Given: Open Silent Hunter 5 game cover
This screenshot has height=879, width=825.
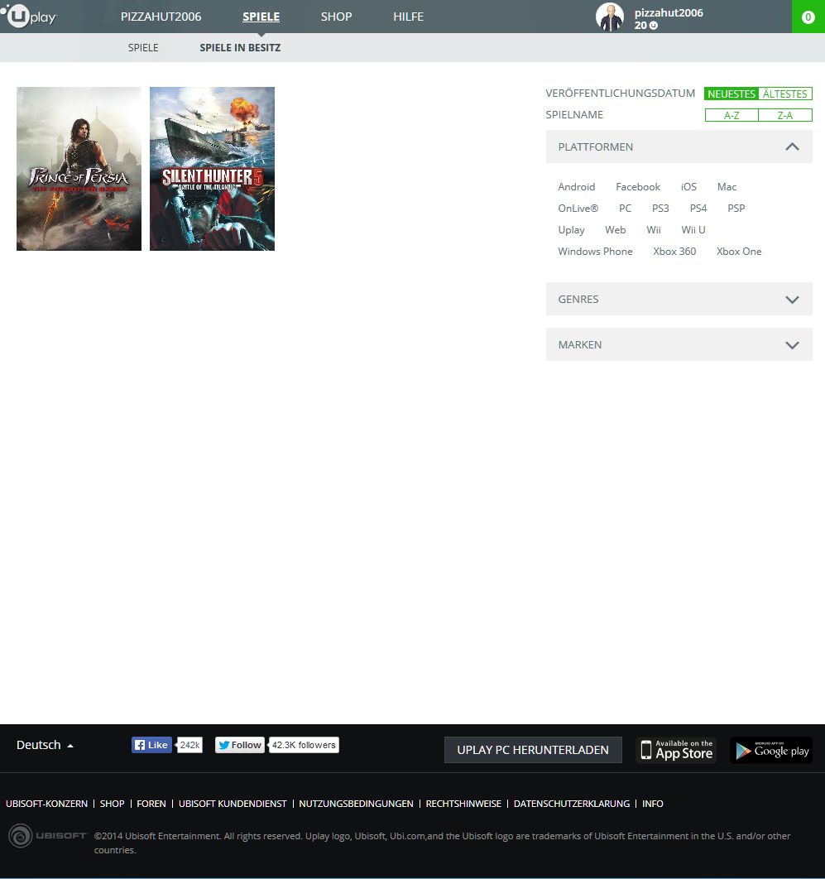Looking at the screenshot, I should coord(212,169).
